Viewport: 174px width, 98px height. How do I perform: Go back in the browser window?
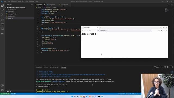82,30
